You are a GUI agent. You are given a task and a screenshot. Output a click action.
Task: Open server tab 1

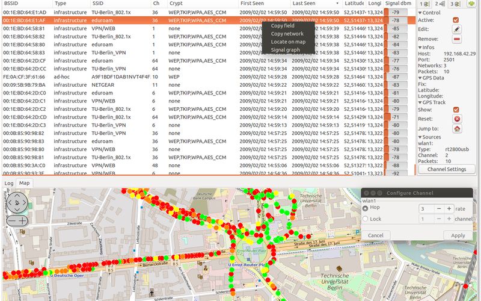tap(424, 4)
